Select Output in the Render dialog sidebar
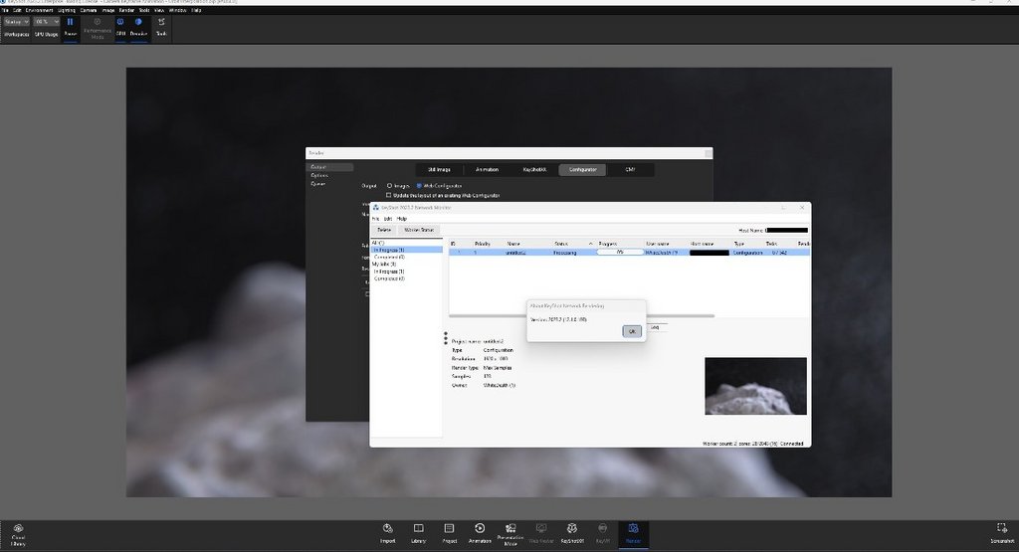Image resolution: width=1019 pixels, height=552 pixels. pos(330,167)
